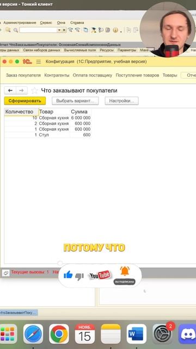Open the Справка menu
196x349 pixels.
point(77,23)
